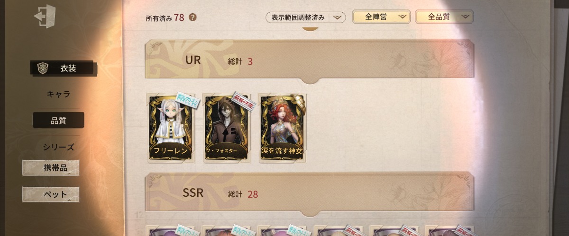Collapse the SSR section header
The height and width of the screenshot is (236, 569).
(x=310, y=193)
